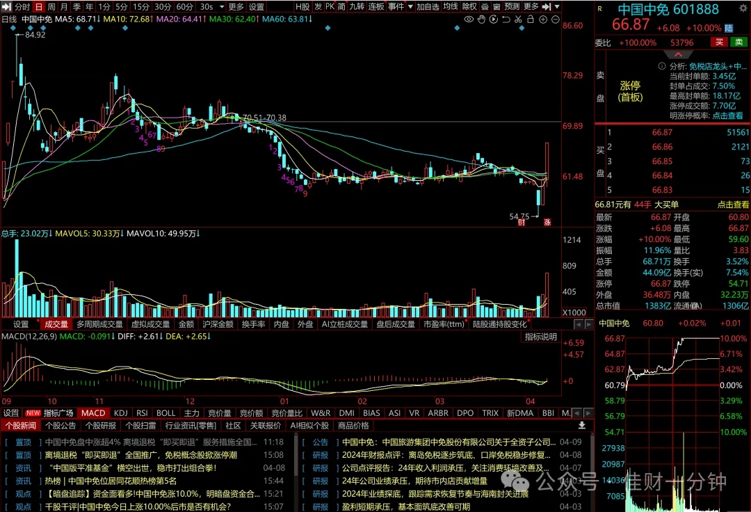This screenshot has width=751, height=512.
Task: Click the 窗 window icon in top toolbar
Action: (x=496, y=7)
